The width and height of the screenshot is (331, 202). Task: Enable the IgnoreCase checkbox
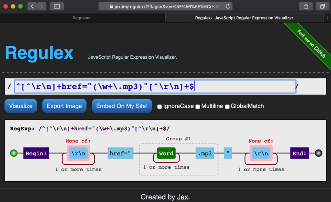160,107
